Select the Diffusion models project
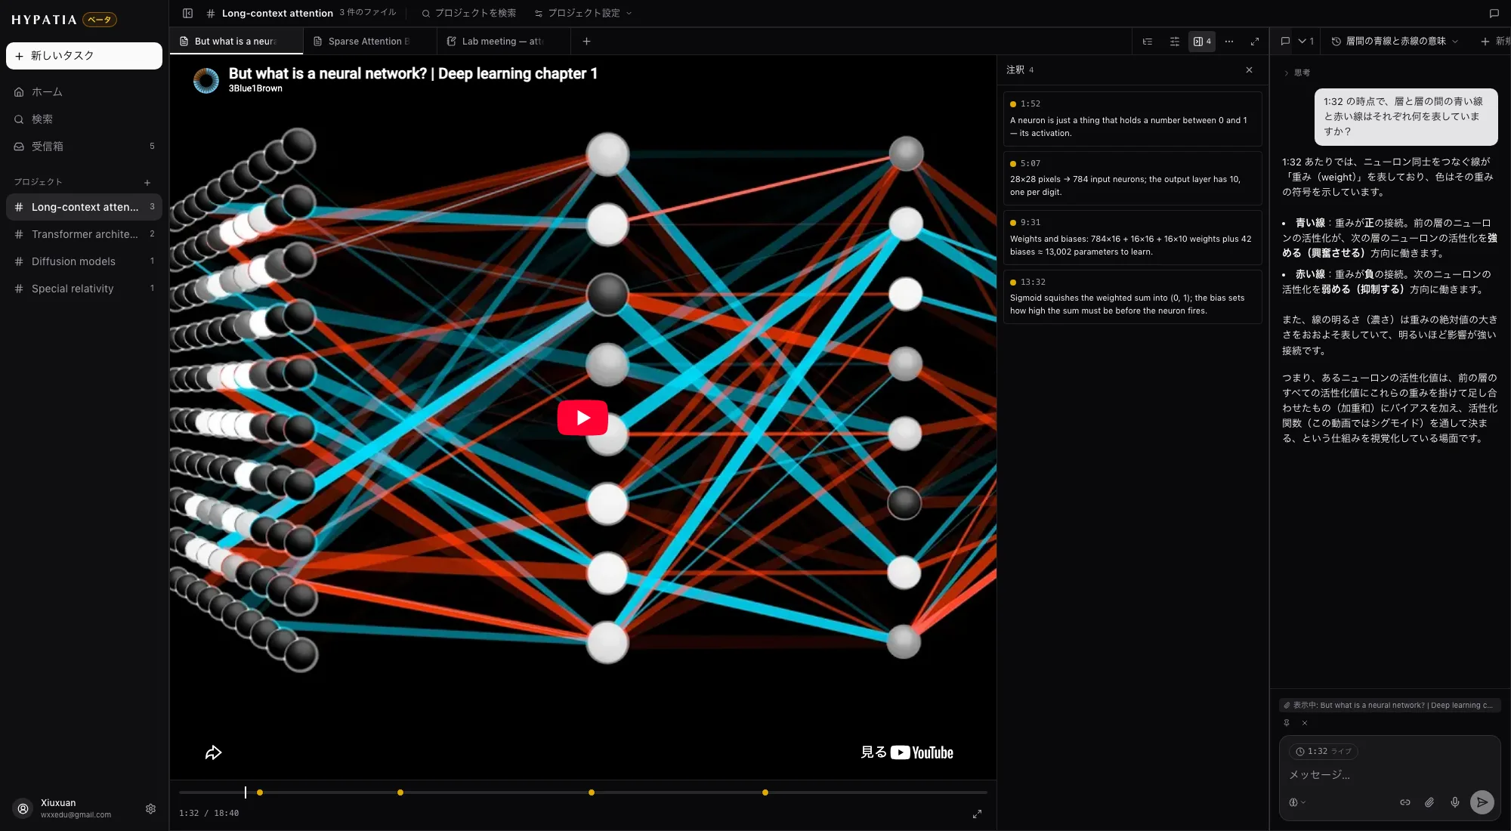The height and width of the screenshot is (831, 1511). pos(84,261)
